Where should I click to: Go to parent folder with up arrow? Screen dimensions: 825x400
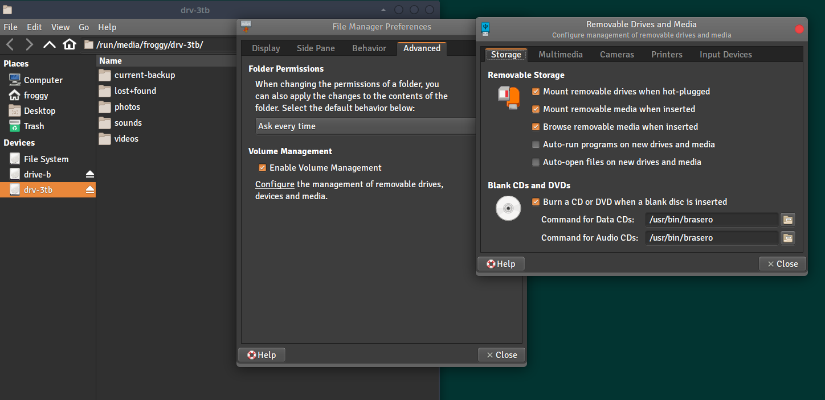[x=50, y=44]
